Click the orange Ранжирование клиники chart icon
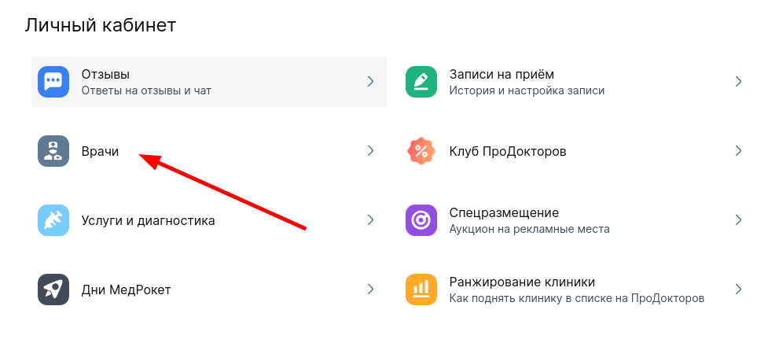This screenshot has width=768, height=343. tap(421, 290)
